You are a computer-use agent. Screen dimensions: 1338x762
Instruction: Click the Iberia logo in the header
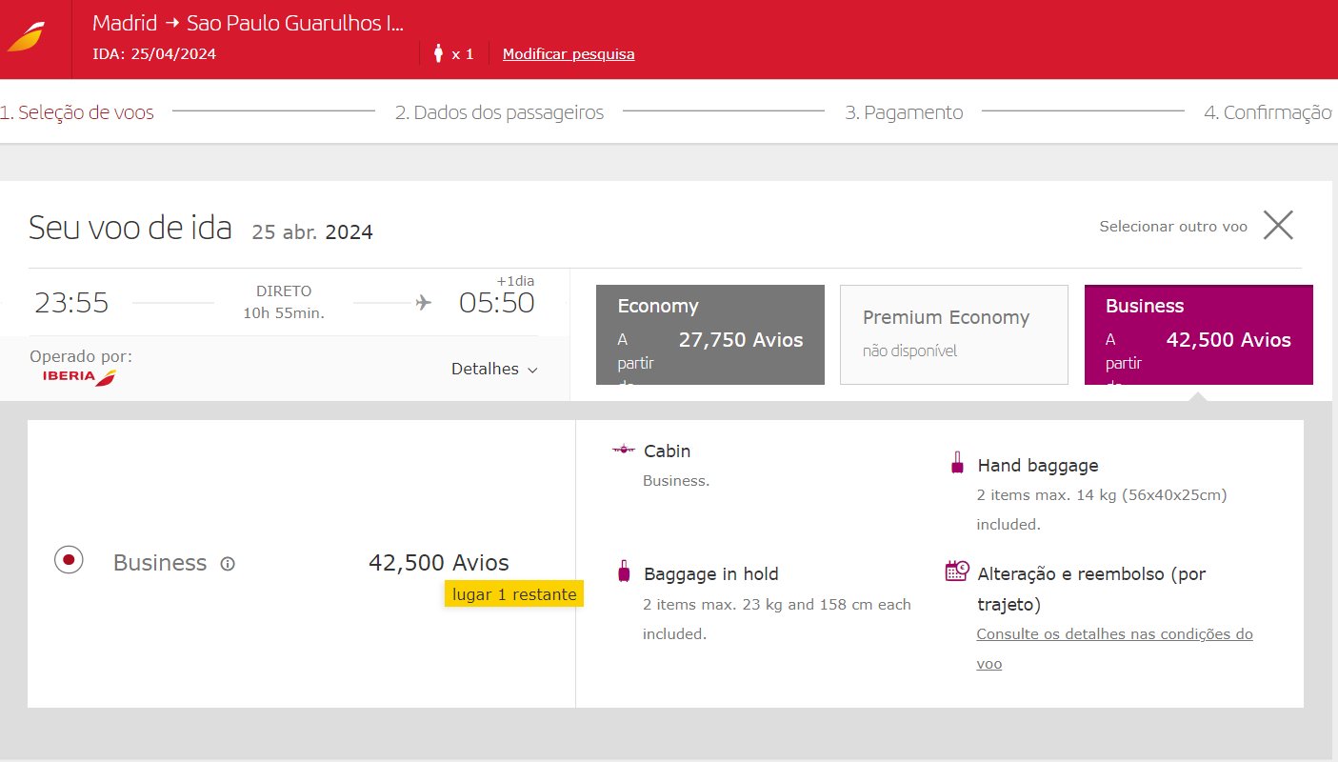click(x=25, y=38)
